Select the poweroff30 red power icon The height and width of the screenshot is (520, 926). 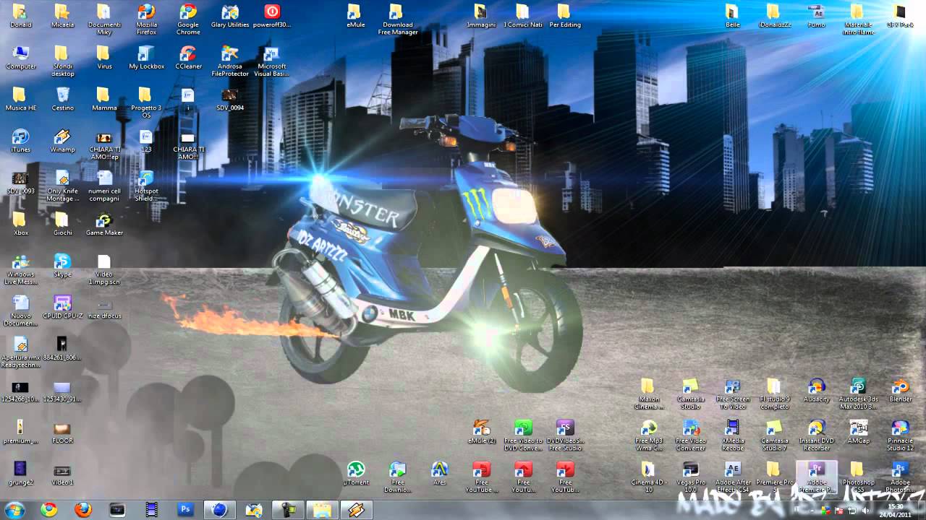tap(272, 16)
